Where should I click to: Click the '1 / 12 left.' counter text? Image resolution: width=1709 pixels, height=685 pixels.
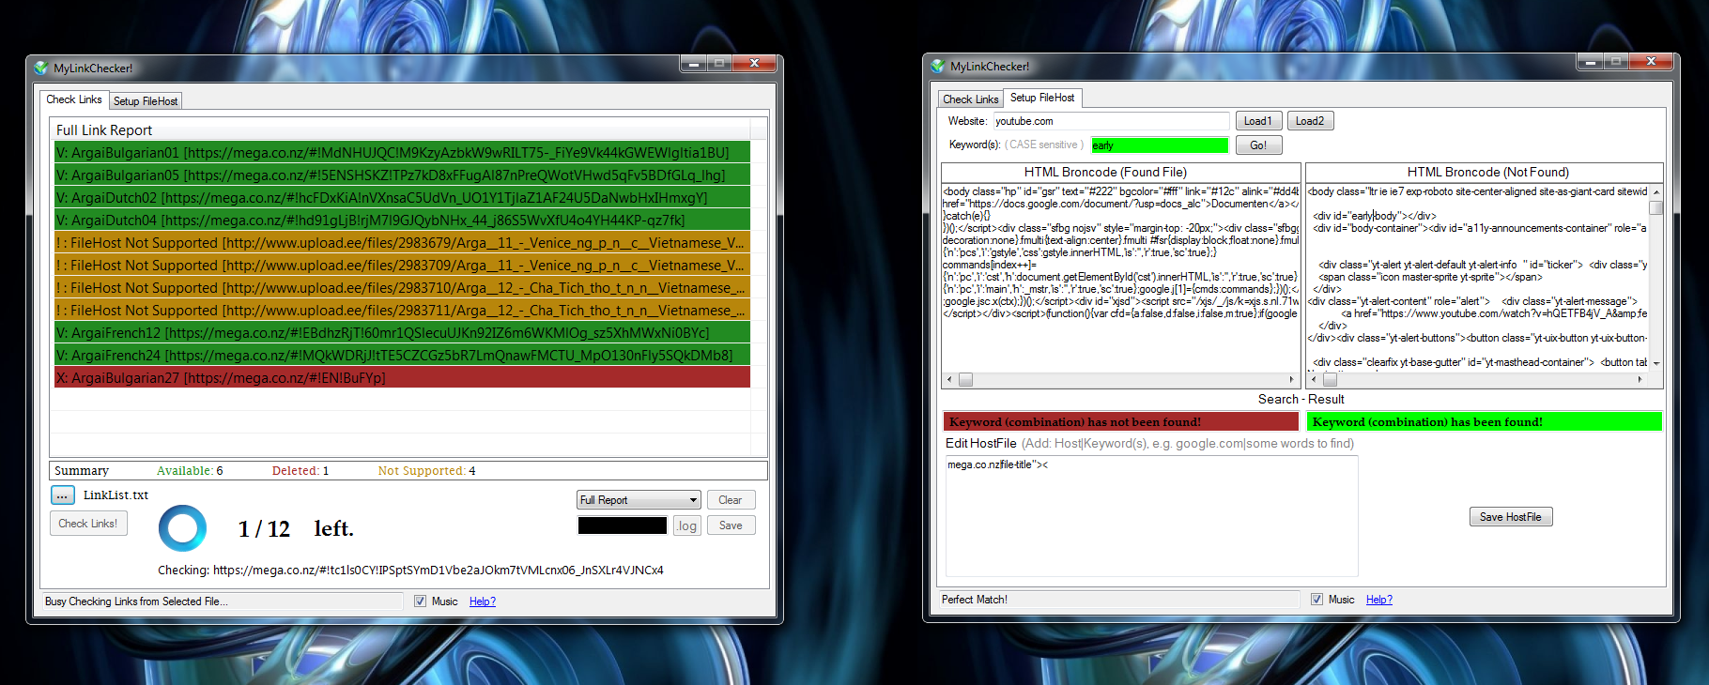(296, 529)
